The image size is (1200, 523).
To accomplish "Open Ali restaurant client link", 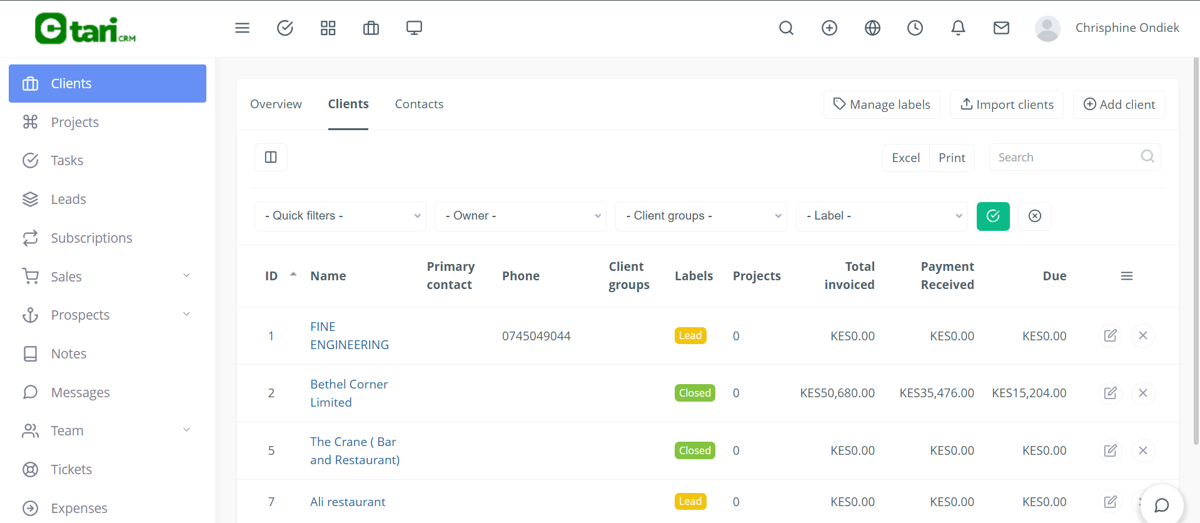I will [x=348, y=502].
